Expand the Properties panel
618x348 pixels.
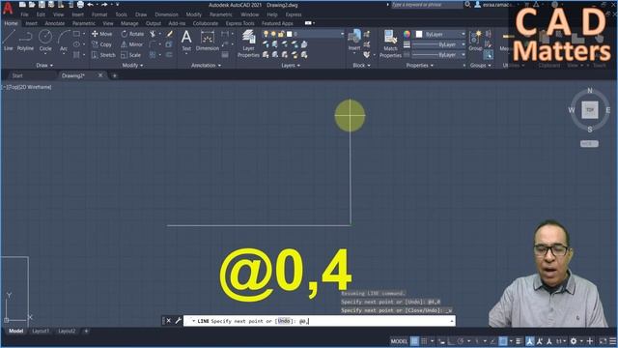coord(420,66)
